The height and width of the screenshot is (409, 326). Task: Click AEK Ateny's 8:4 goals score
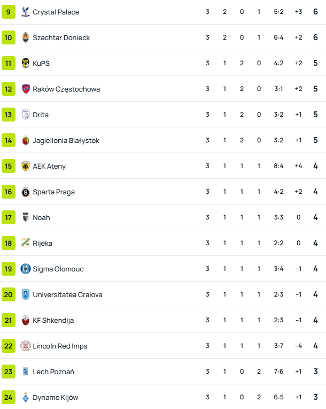pyautogui.click(x=278, y=166)
